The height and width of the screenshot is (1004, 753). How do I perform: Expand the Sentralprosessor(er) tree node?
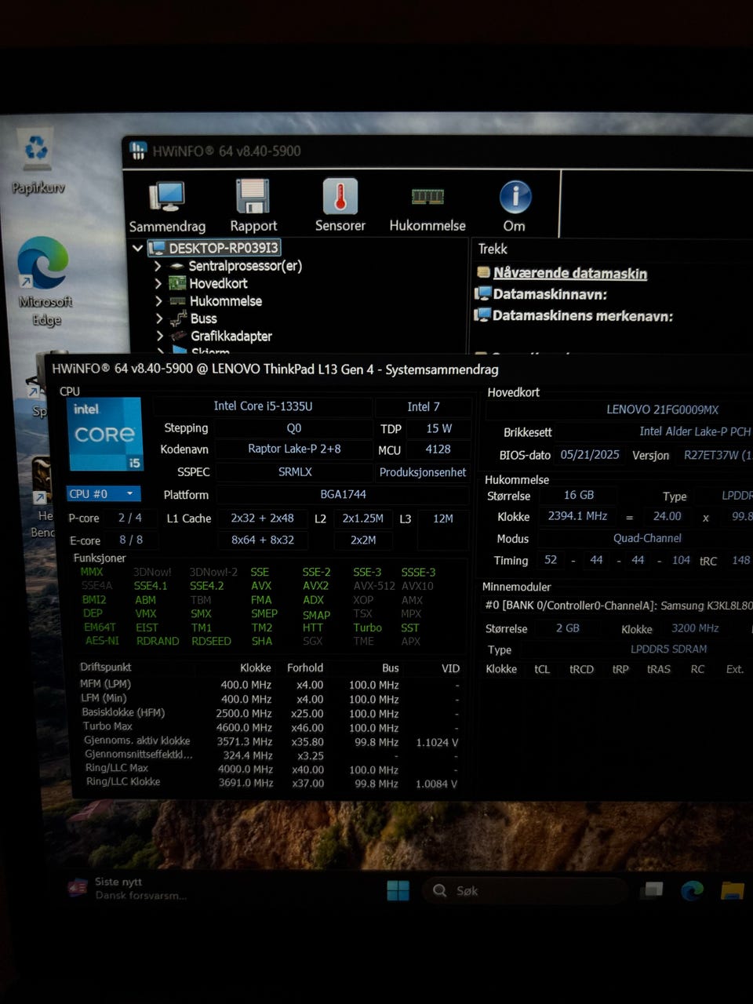click(x=158, y=266)
